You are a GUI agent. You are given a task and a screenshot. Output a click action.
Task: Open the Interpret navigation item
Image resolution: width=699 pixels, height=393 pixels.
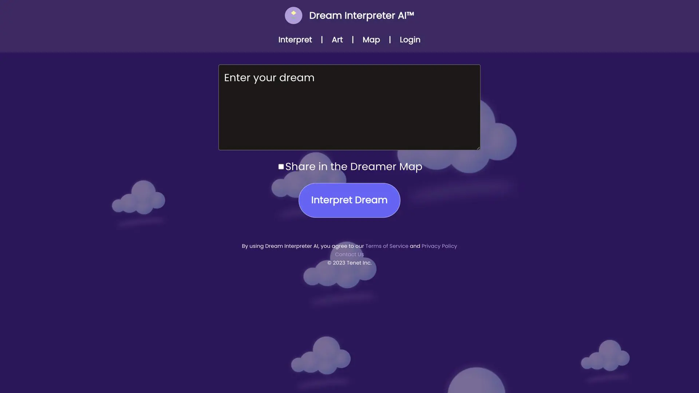coord(295,40)
